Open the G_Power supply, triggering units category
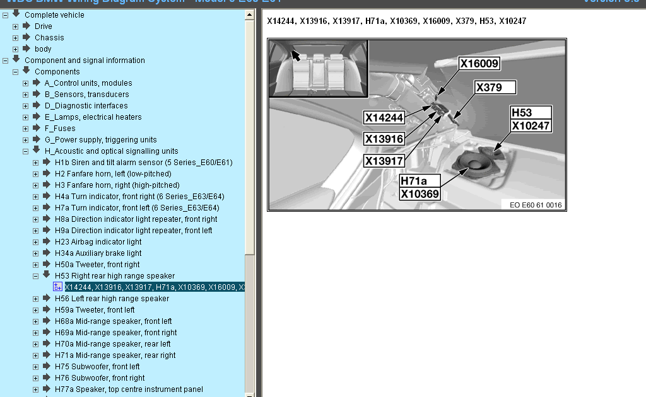 click(x=100, y=140)
